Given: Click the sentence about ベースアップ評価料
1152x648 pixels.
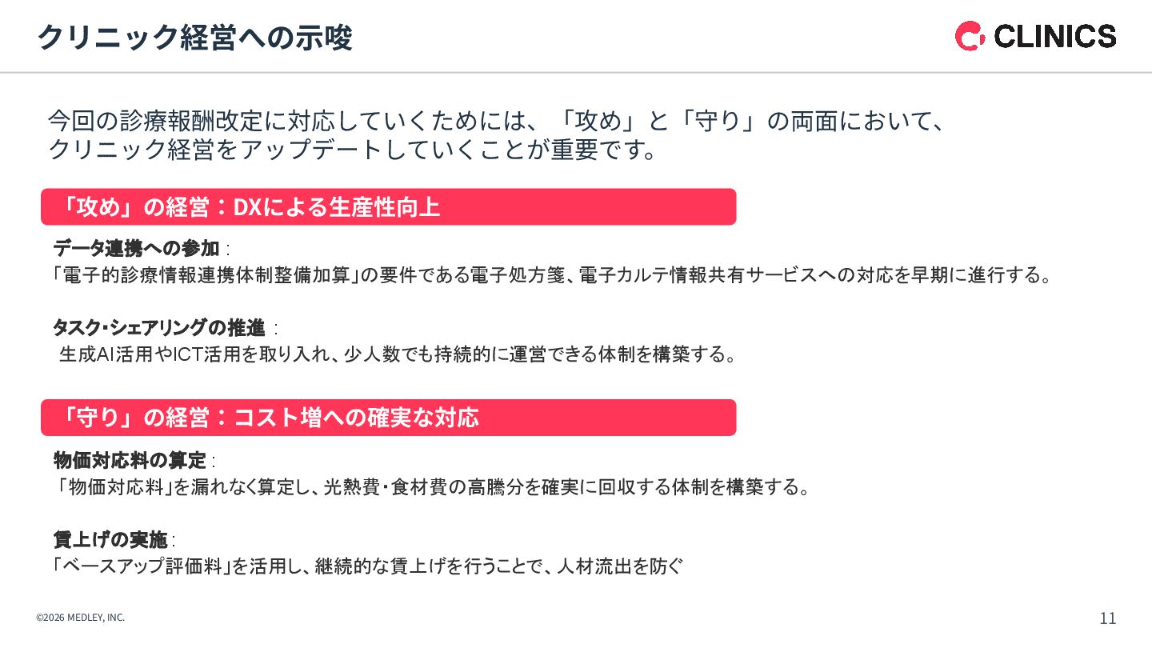Looking at the screenshot, I should click(x=369, y=566).
